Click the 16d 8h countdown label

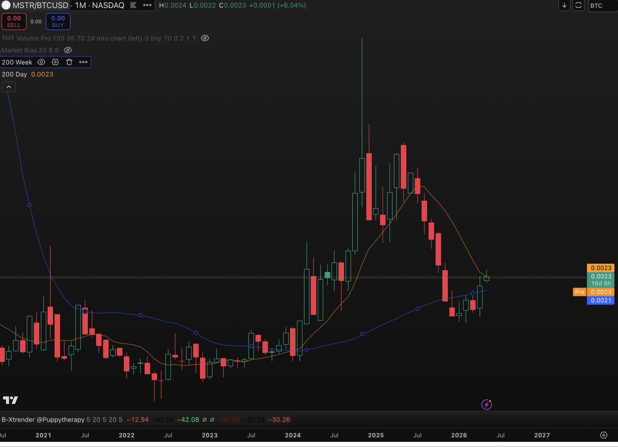601,283
